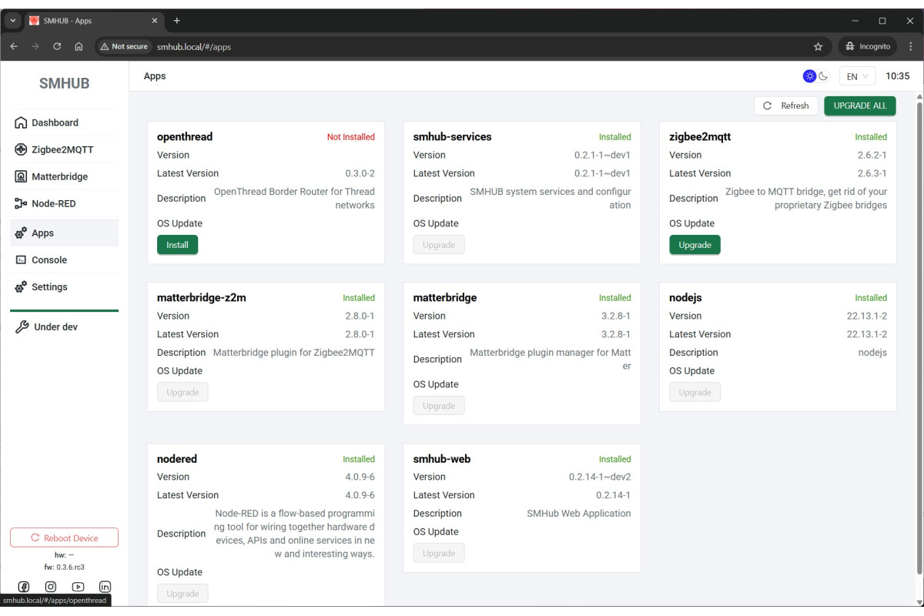Go to Matterbridge sidebar page

tap(59, 176)
